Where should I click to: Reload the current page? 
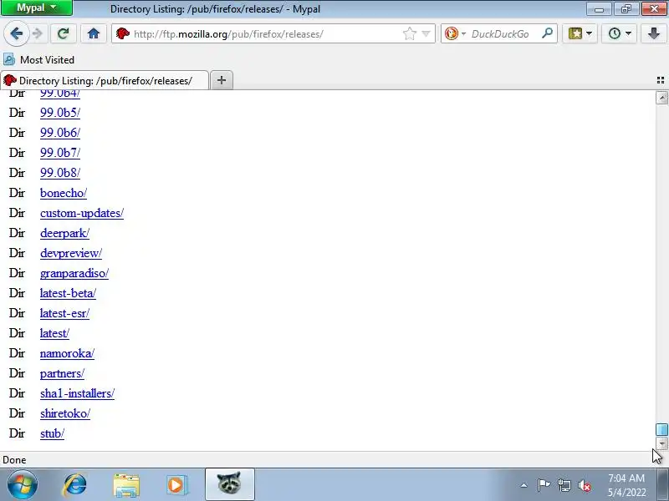point(64,33)
